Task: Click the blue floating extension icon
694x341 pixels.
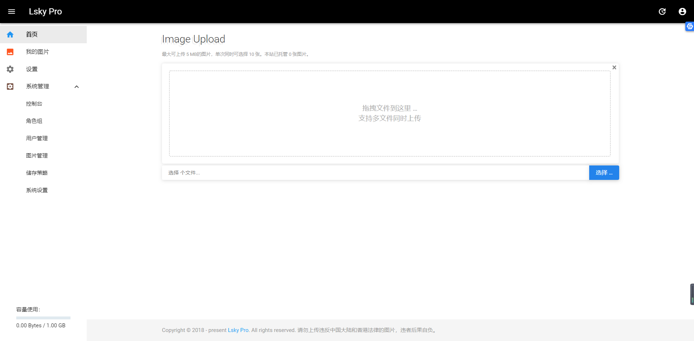Action: 689,26
